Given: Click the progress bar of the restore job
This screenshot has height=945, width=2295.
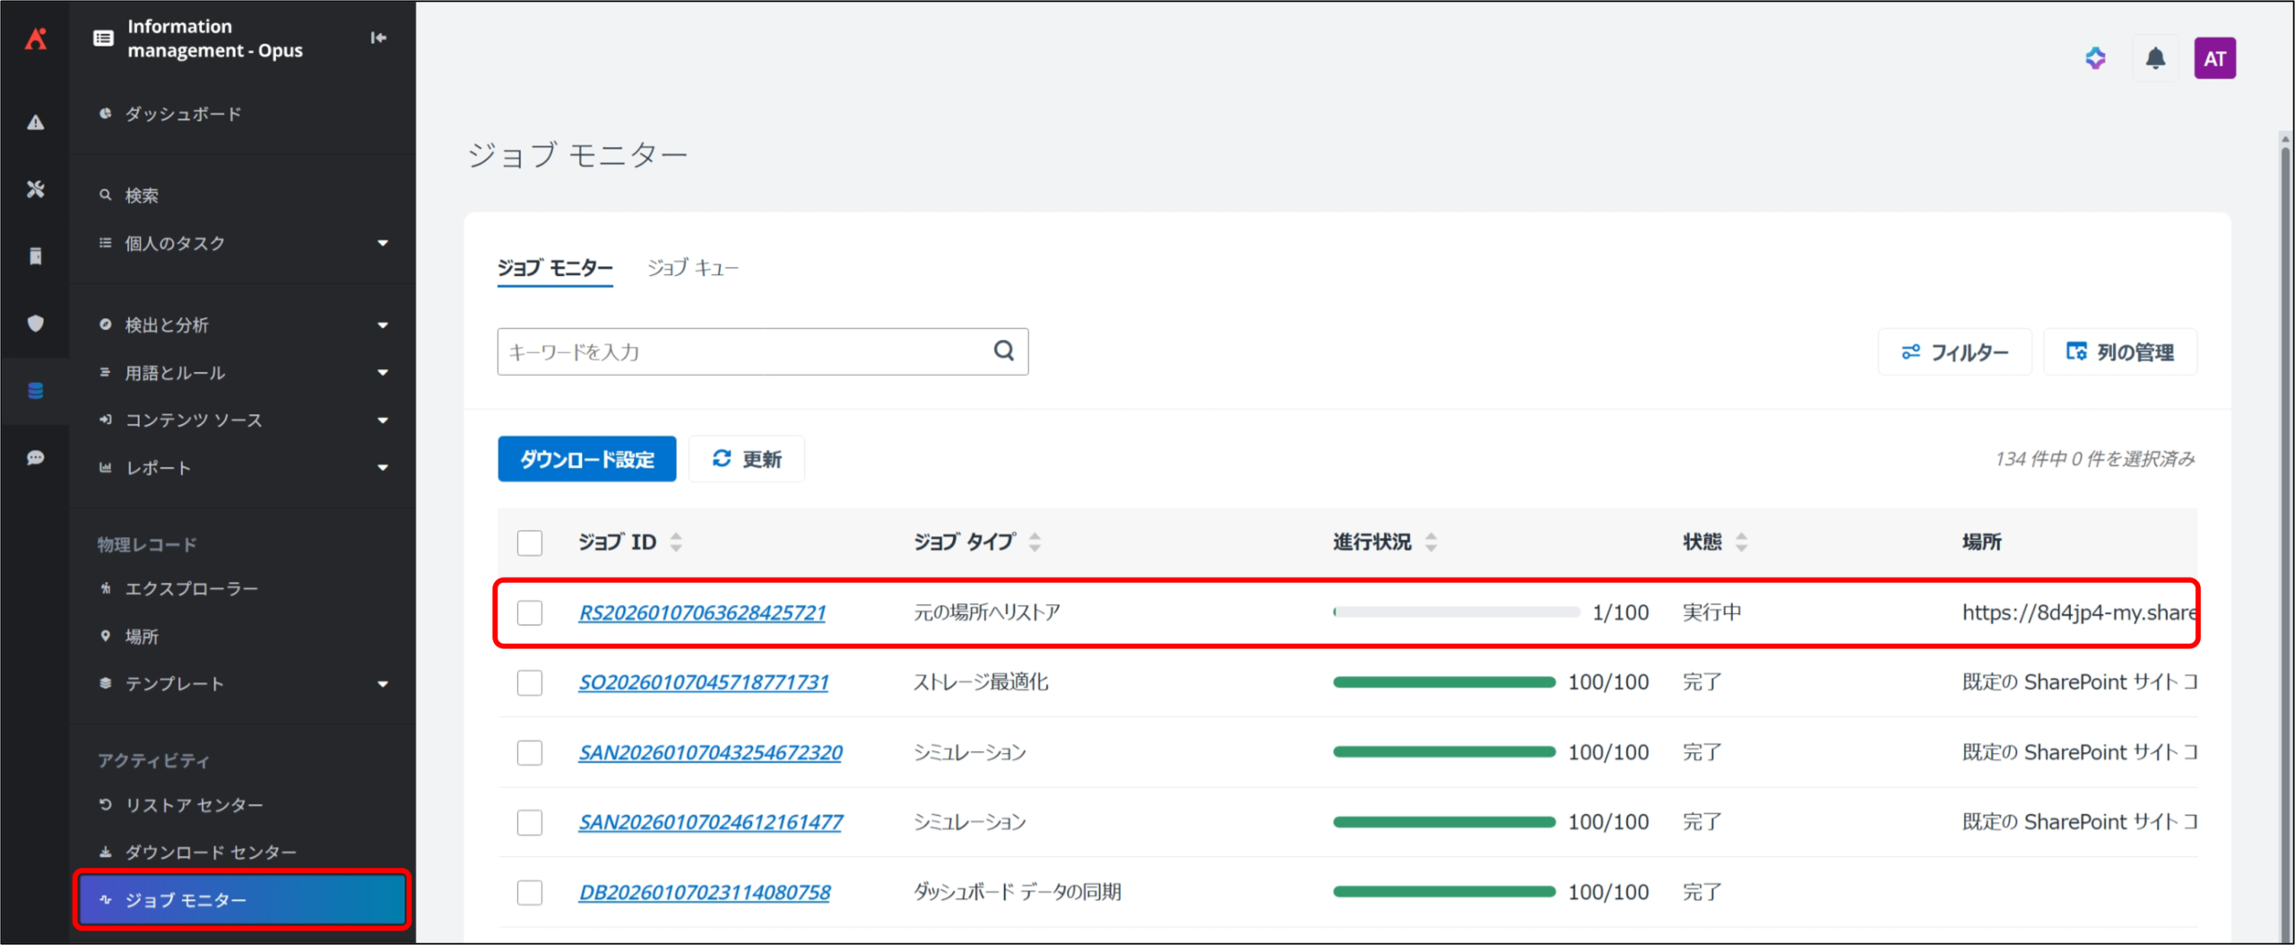Looking at the screenshot, I should point(1456,613).
